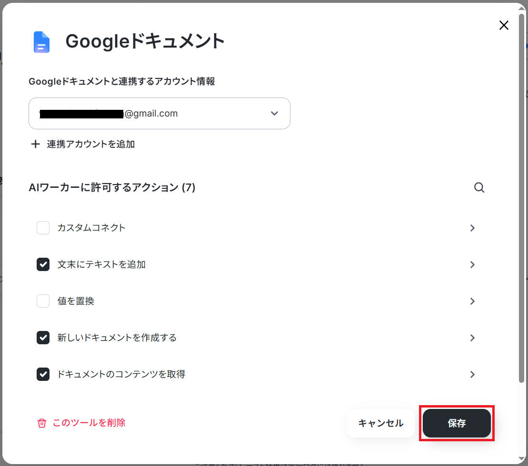
Task: Expand the ドキュメントのコンテンツを取得 row arrow
Action: [472, 375]
